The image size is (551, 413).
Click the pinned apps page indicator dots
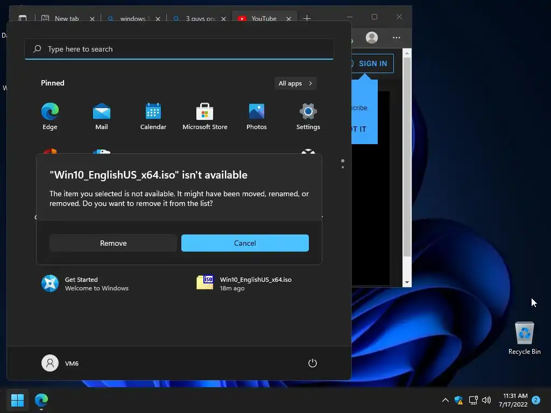343,163
